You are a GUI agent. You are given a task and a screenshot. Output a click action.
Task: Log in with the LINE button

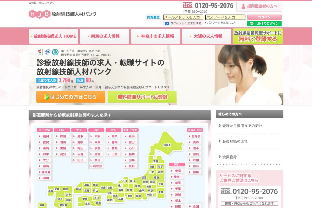click(264, 23)
